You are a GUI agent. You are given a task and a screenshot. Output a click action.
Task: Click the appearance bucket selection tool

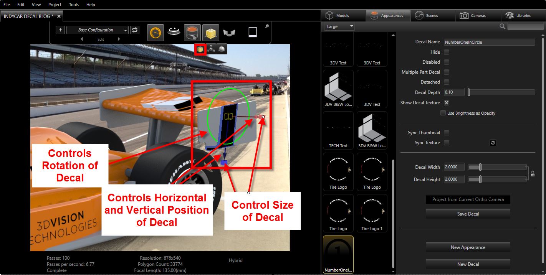[x=192, y=33]
